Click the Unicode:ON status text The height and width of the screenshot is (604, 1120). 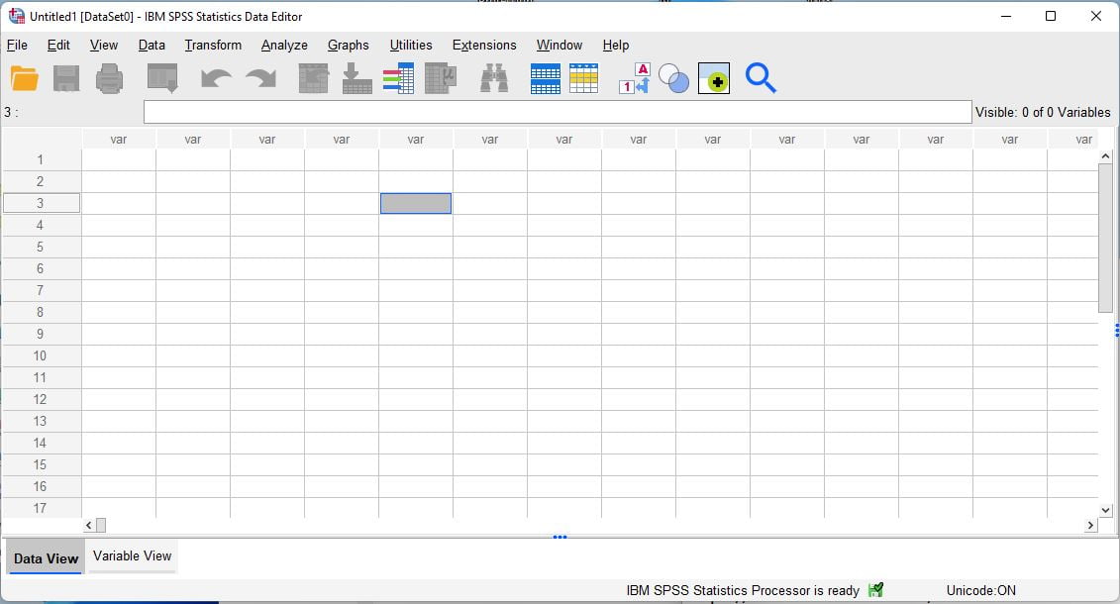(x=980, y=590)
